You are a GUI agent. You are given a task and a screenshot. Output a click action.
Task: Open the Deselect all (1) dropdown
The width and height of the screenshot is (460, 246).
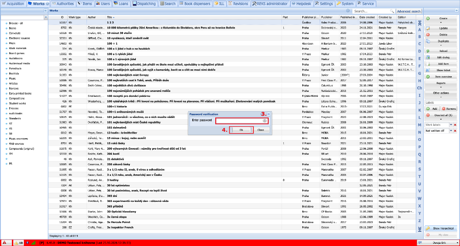(441, 117)
